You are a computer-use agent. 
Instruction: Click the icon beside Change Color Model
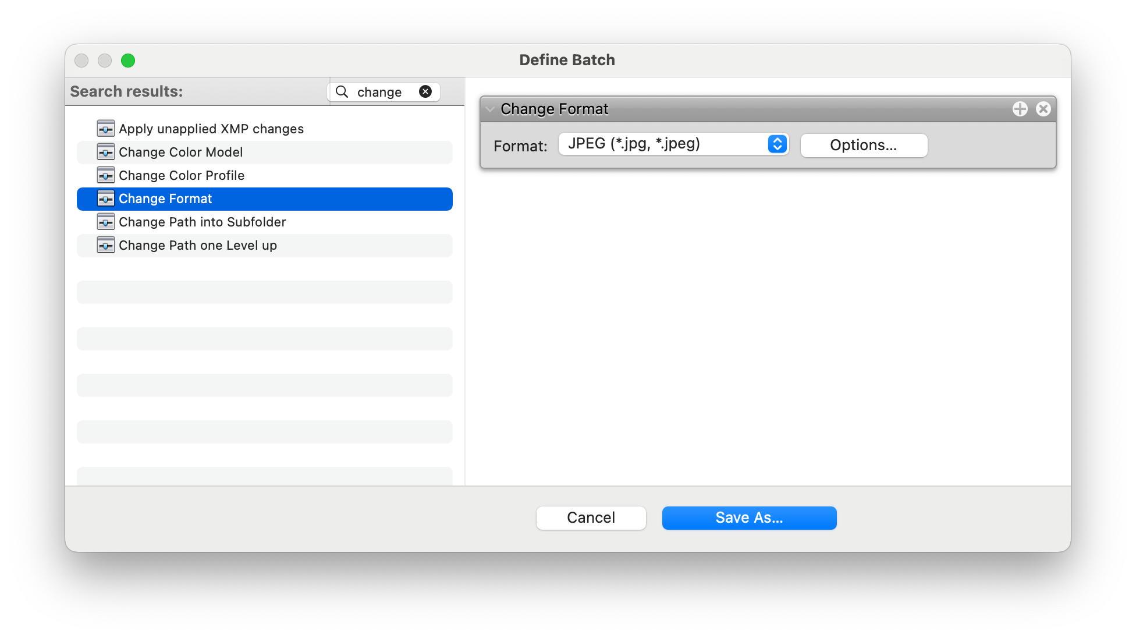point(105,152)
